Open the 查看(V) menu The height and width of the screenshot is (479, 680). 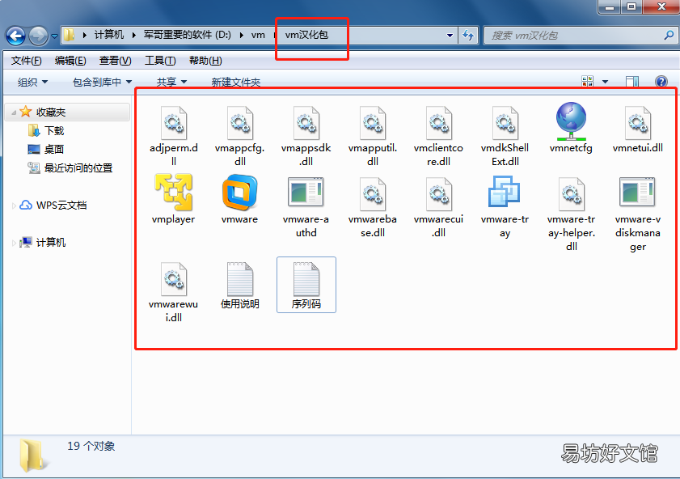click(x=116, y=61)
